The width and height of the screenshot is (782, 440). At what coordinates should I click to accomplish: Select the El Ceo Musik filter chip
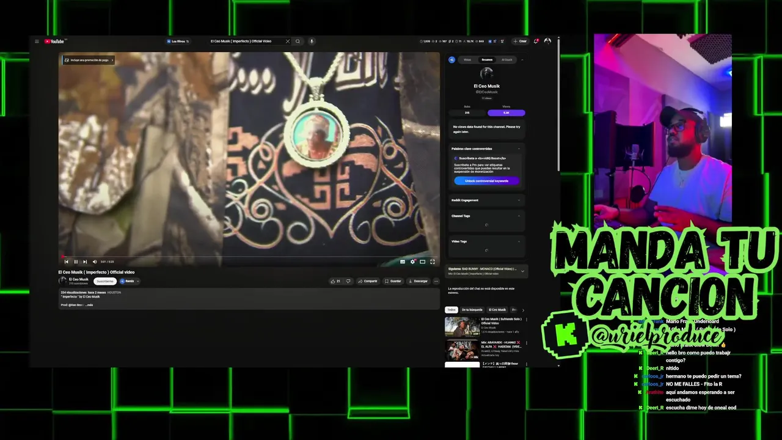click(x=497, y=310)
